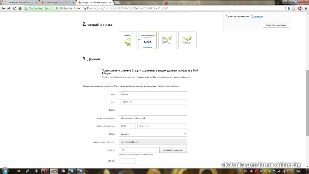
Task: Click the URL in the address bar
Action: 115,8
